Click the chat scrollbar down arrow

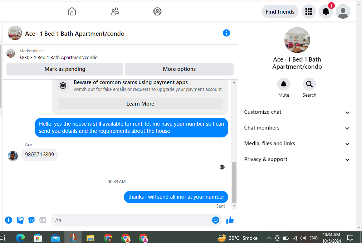pos(234,206)
